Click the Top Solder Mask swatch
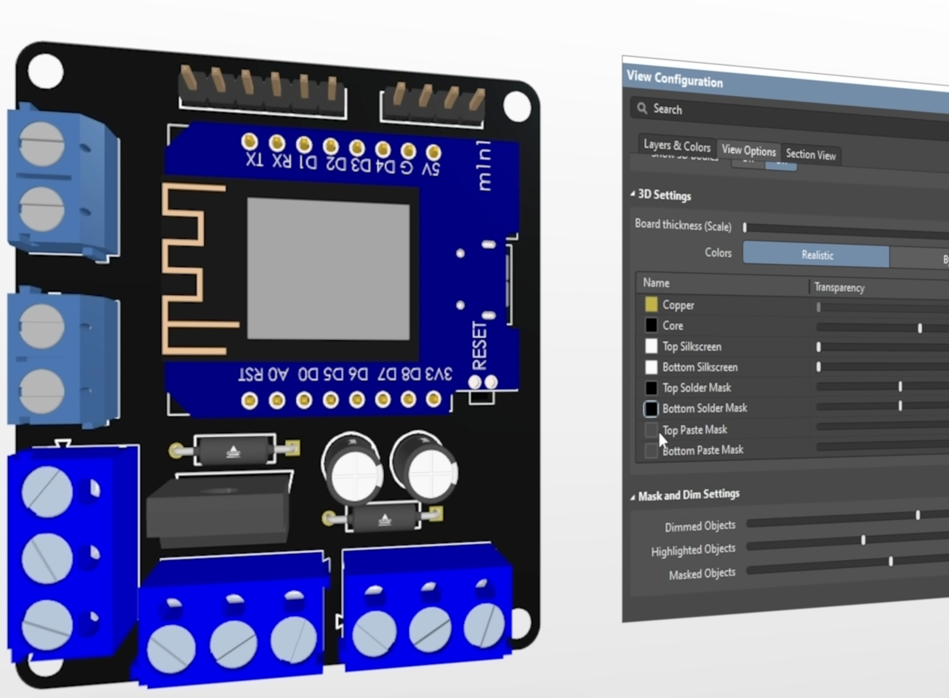Viewport: 949px width, 698px height. [651, 387]
